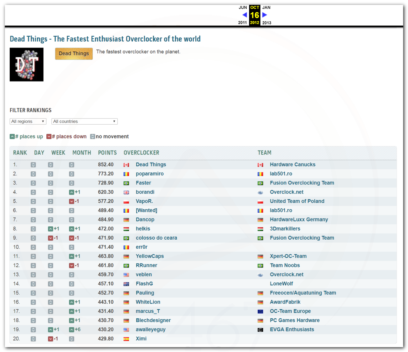
Task: Open the AwardFabrik team link
Action: click(285, 302)
